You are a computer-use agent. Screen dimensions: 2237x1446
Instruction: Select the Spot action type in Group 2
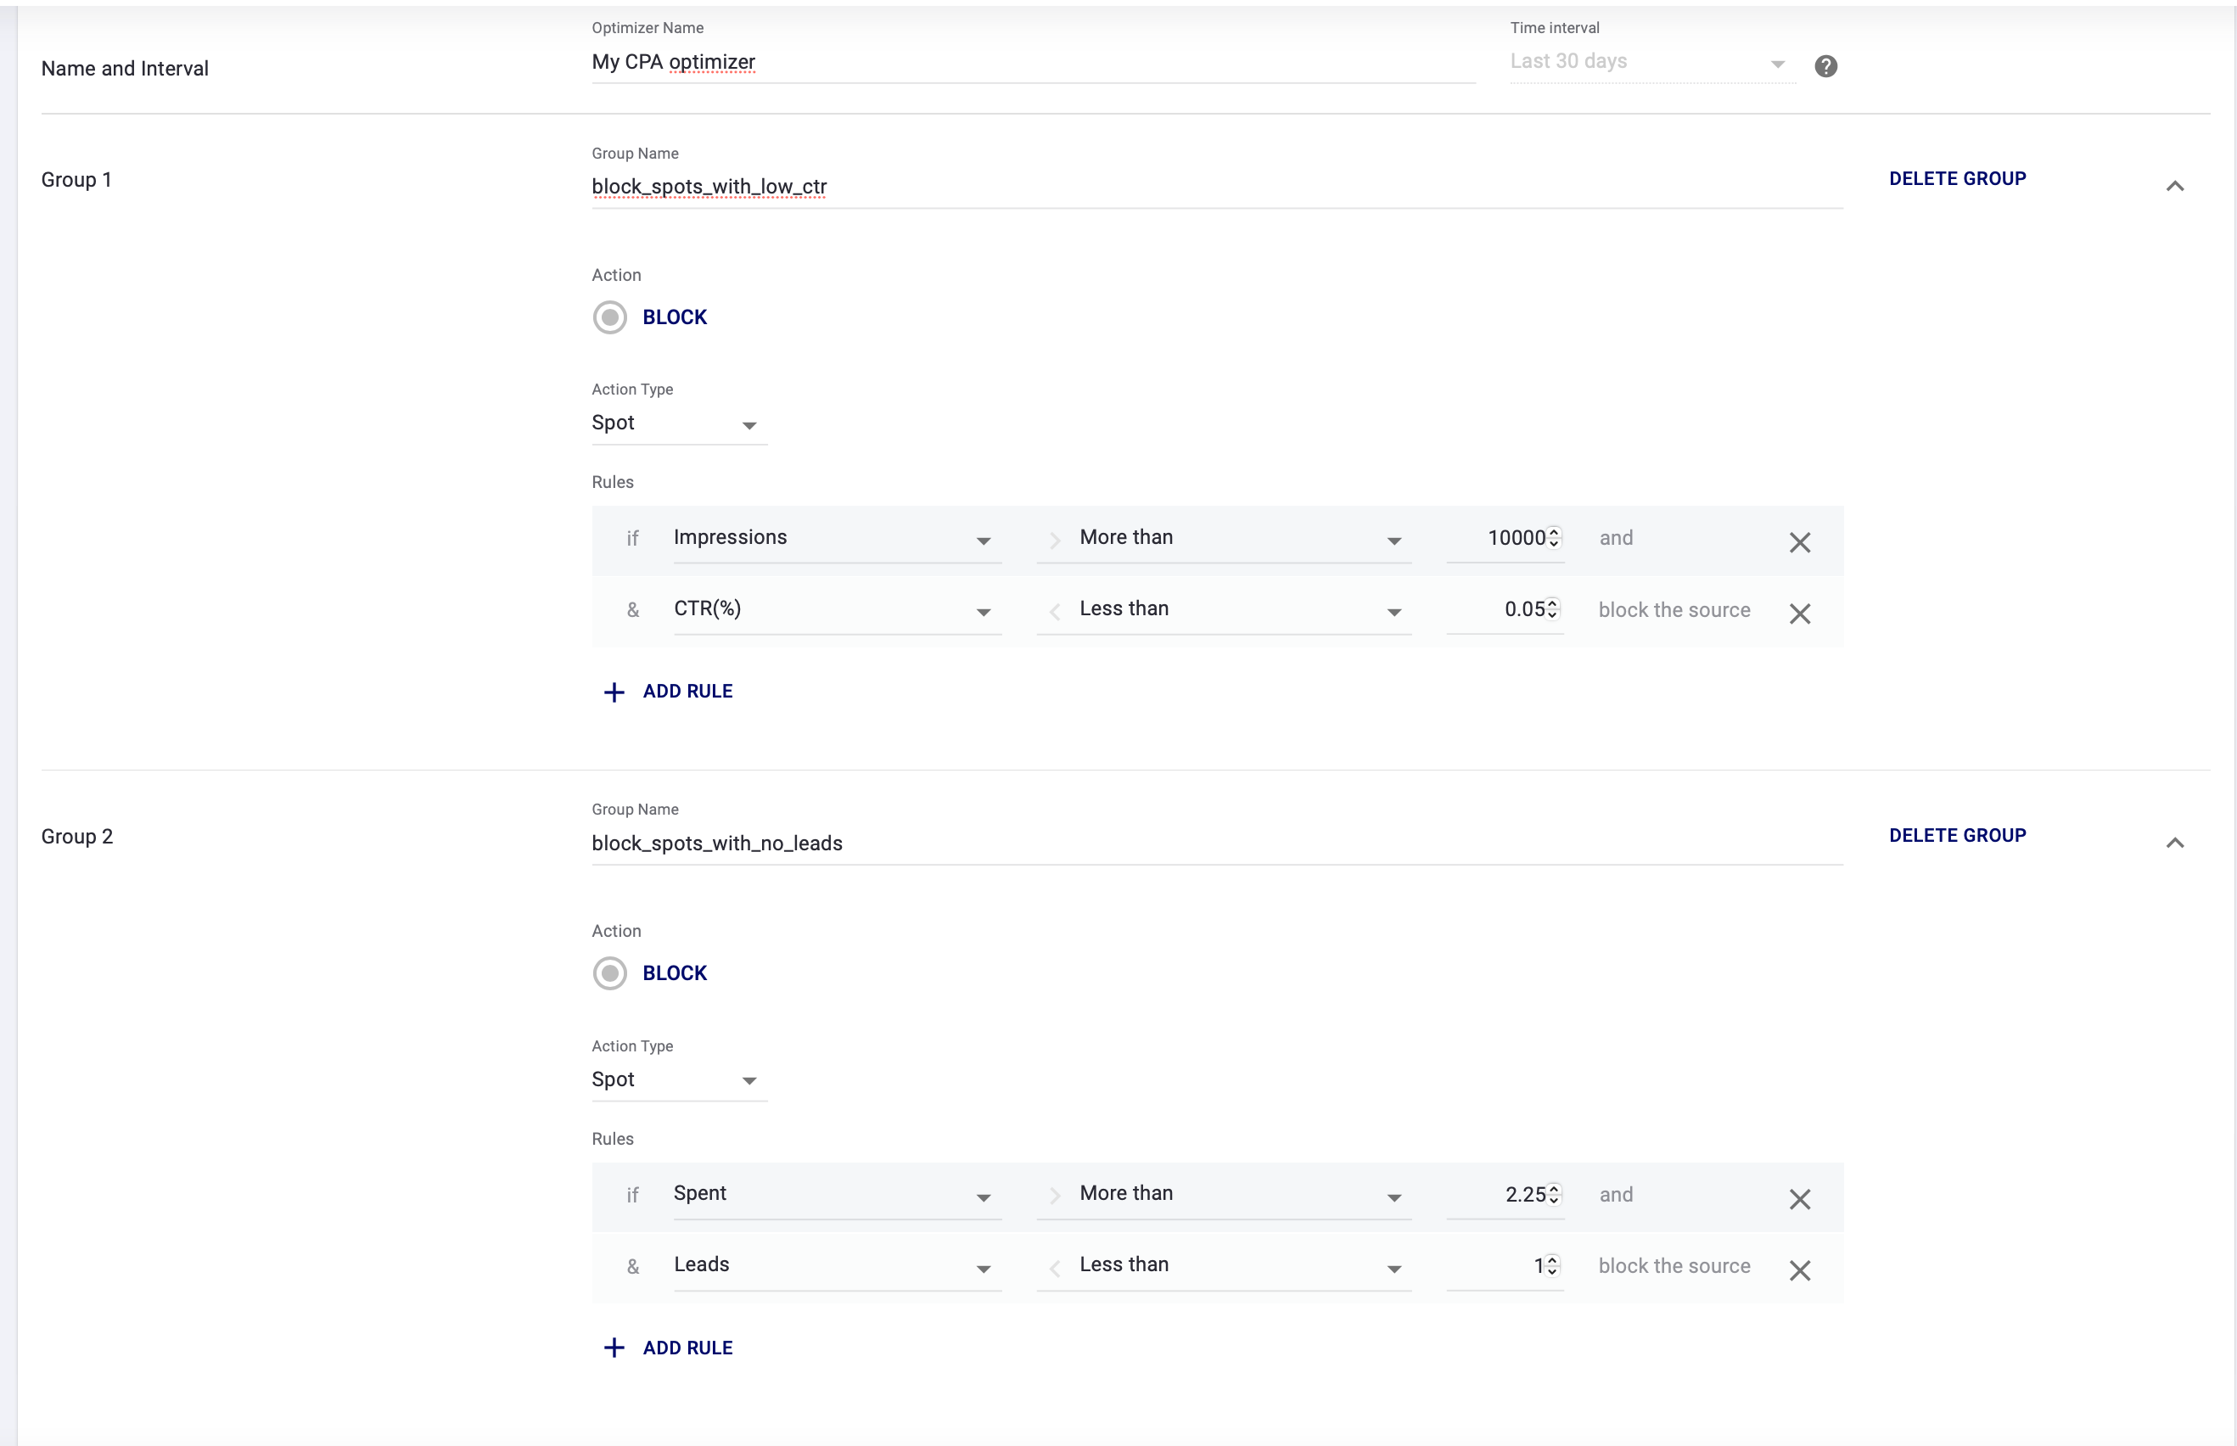point(673,1079)
